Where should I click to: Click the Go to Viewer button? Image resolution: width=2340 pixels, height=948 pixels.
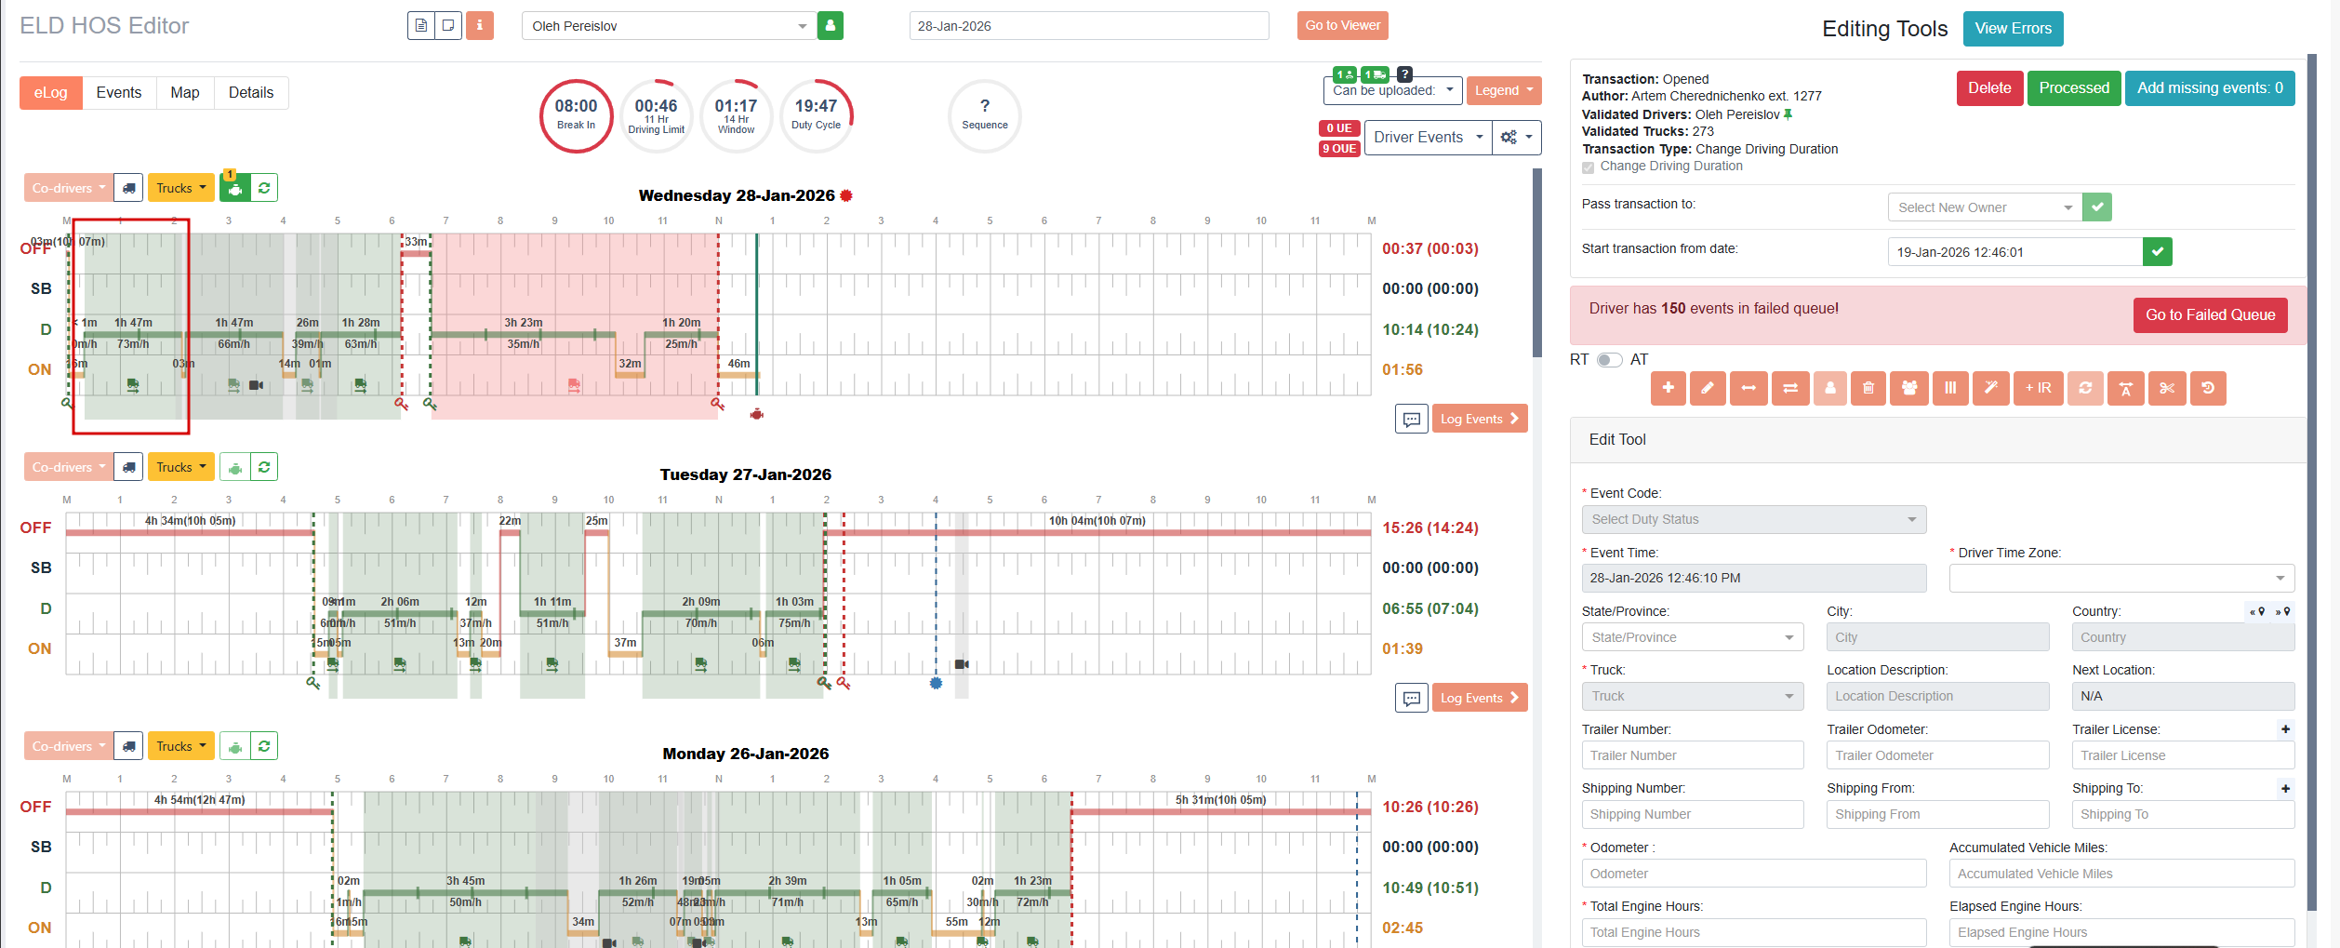[1343, 26]
